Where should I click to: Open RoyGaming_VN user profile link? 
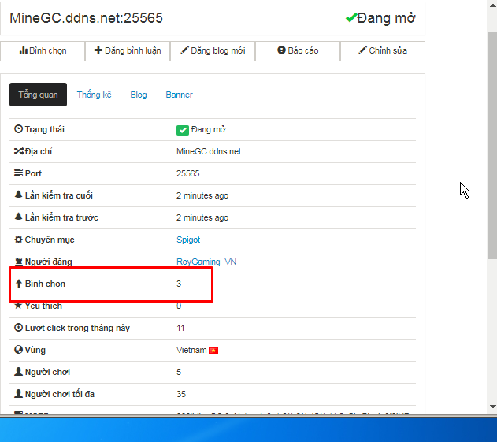tap(206, 262)
